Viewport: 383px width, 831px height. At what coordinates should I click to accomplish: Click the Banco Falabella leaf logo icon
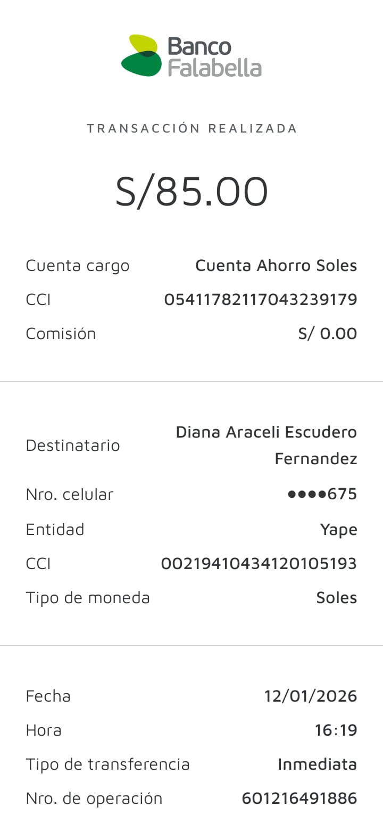point(141,55)
